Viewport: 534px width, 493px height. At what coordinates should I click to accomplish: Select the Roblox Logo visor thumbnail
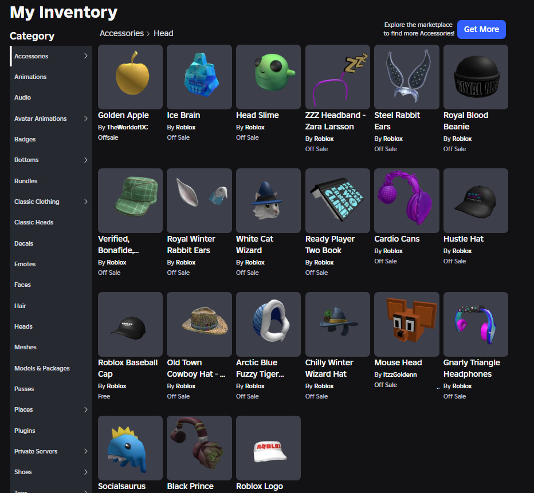click(x=268, y=448)
